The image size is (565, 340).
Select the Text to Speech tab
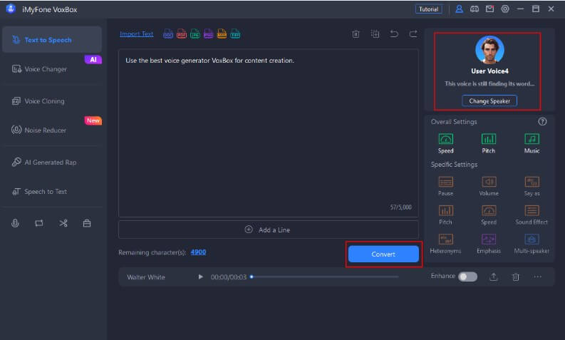point(52,40)
